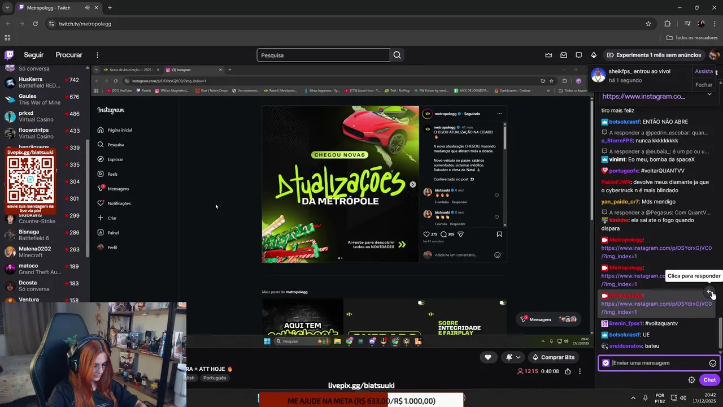Open Malena0202 Minecraft channel
This screenshot has width=723, height=407.
[45, 252]
